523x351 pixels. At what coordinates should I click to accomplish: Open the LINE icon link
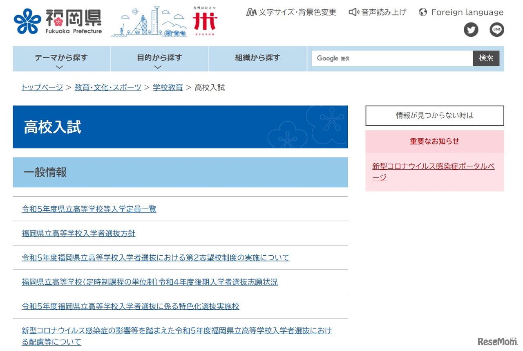(497, 30)
